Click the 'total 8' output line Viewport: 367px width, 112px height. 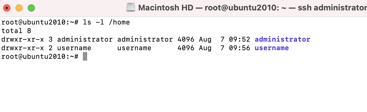16,31
